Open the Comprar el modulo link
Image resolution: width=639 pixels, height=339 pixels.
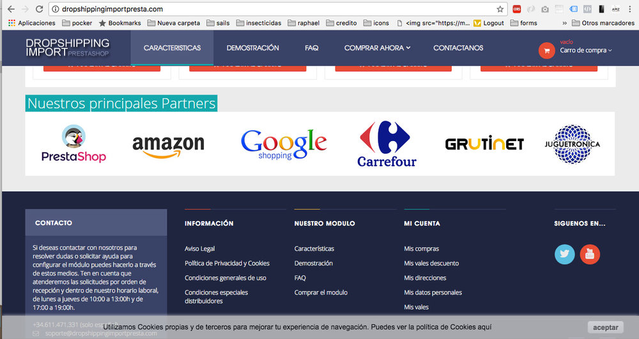321,292
